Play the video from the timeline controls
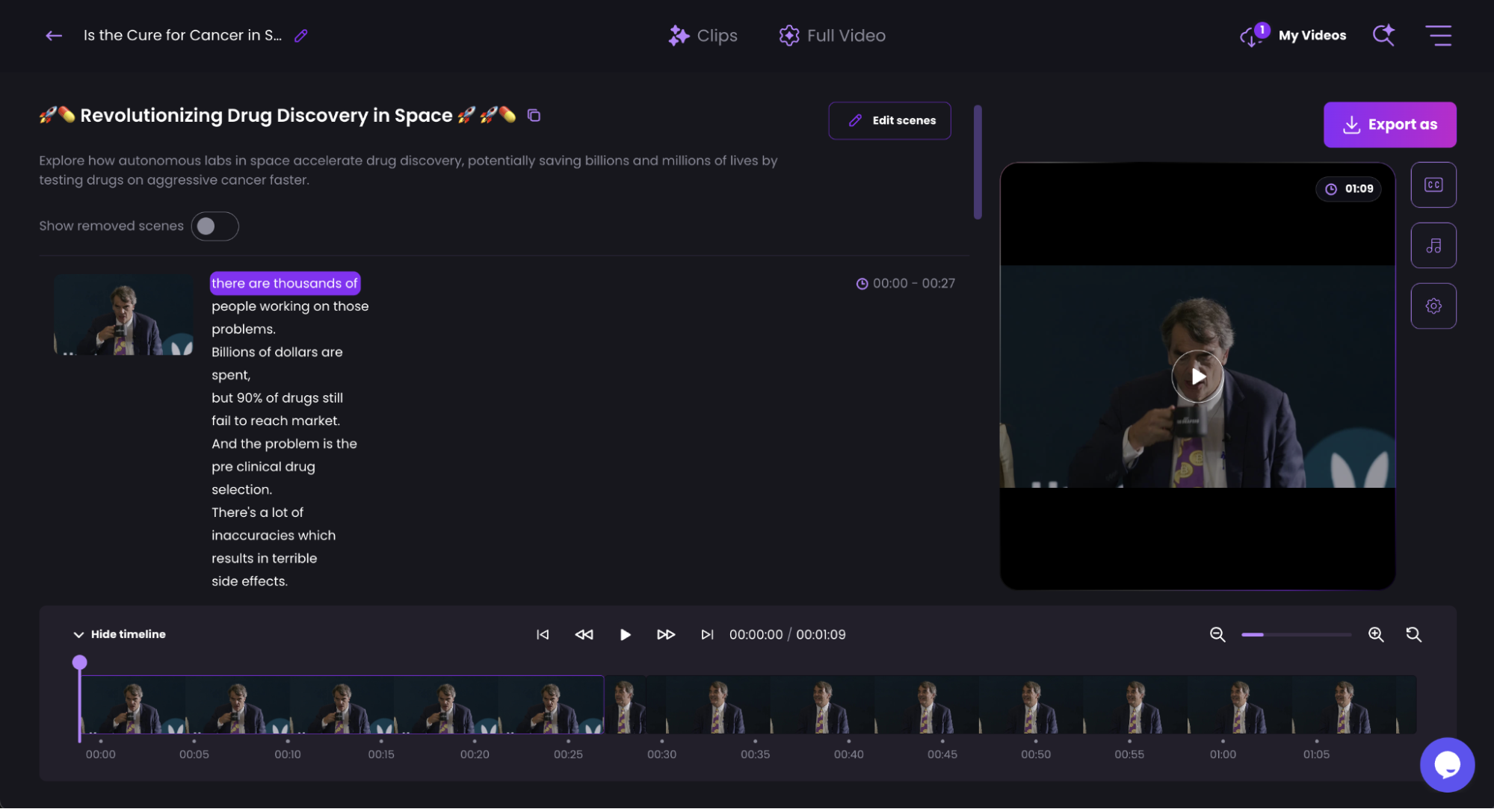The width and height of the screenshot is (1494, 809). click(625, 634)
